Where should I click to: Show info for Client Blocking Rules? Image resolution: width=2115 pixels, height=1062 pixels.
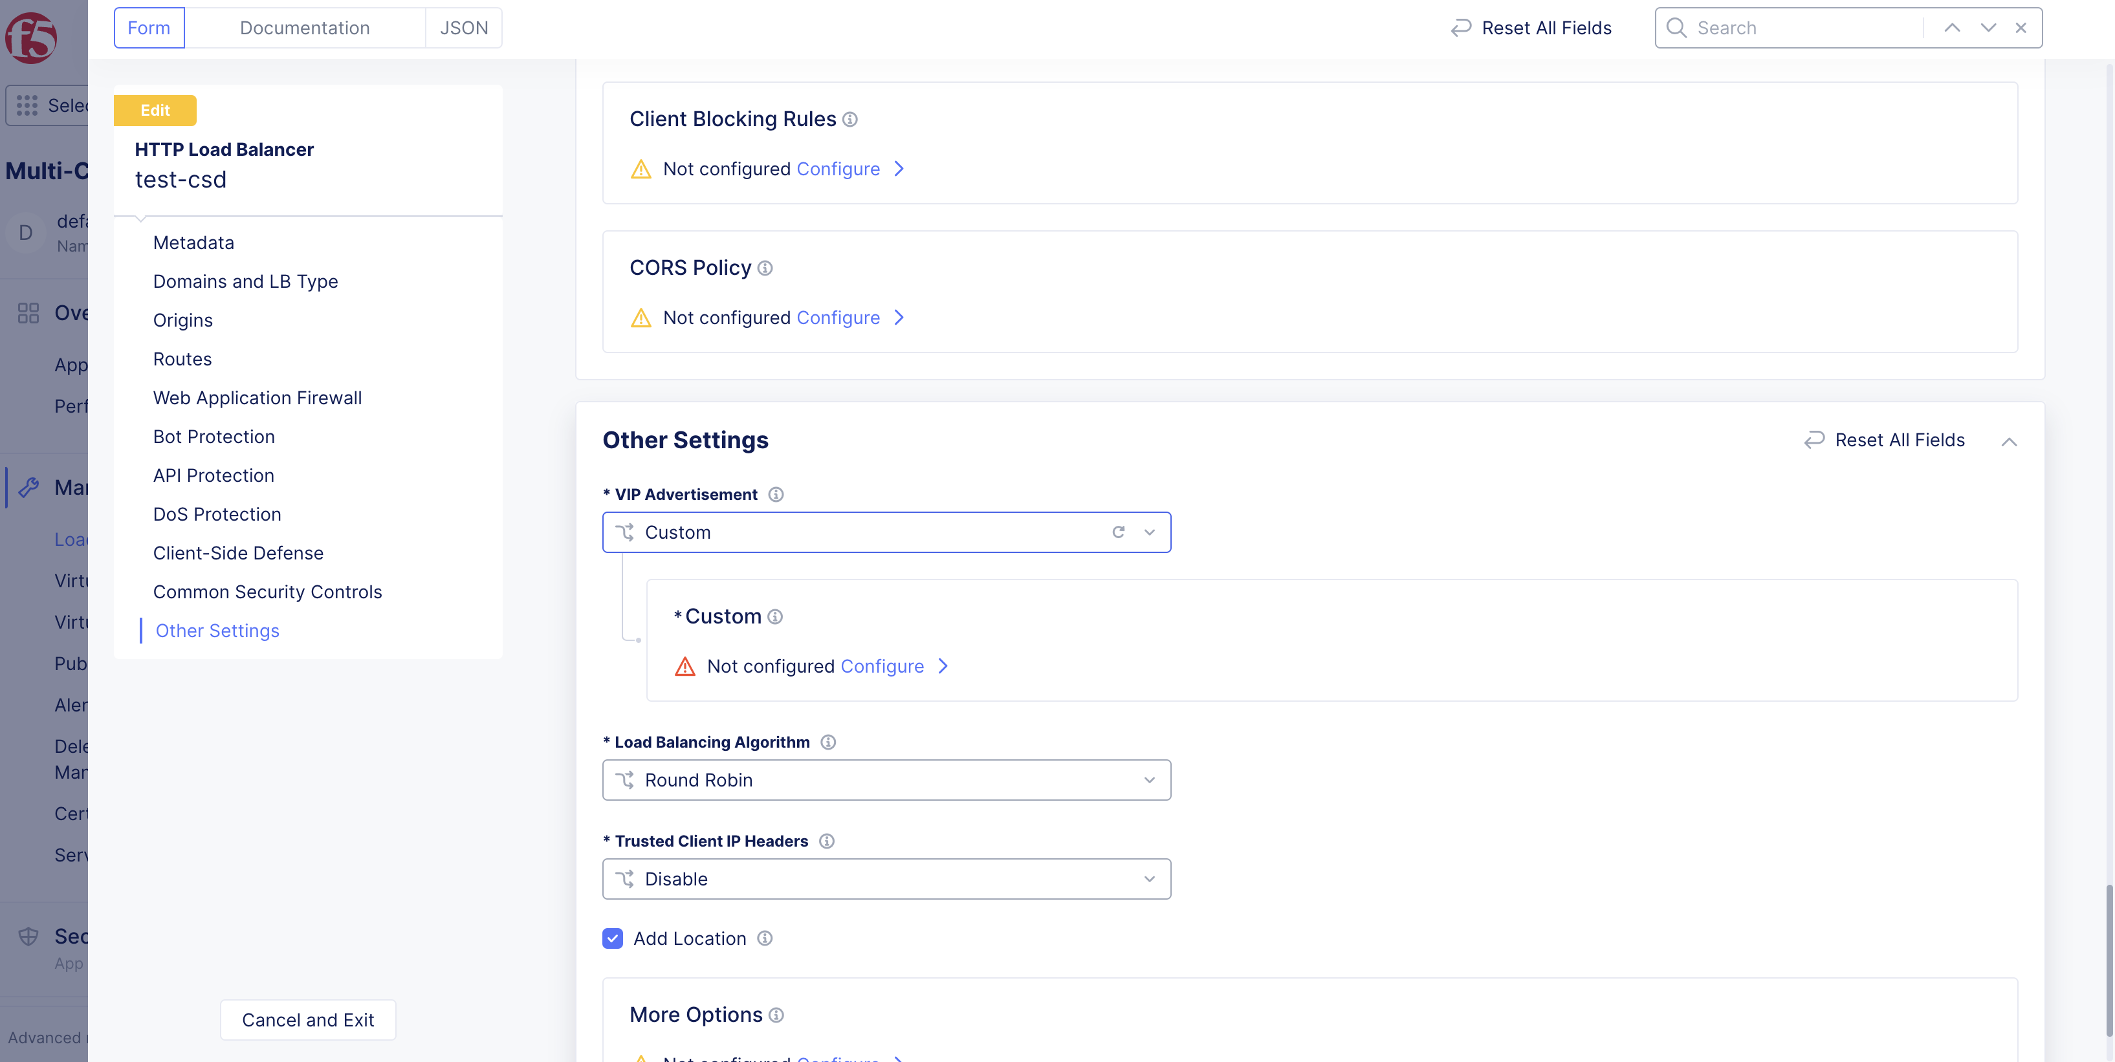pyautogui.click(x=849, y=120)
